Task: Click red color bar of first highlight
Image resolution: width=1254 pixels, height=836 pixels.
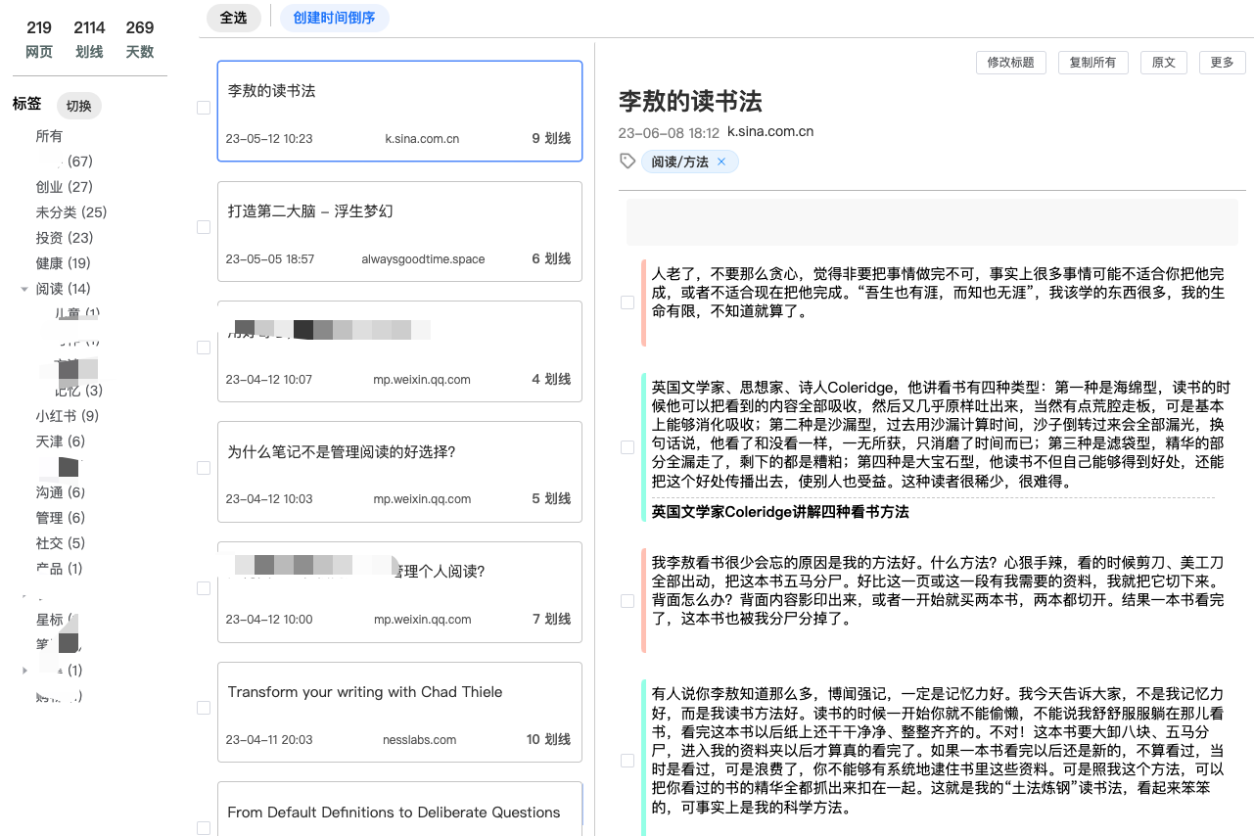Action: 643,302
